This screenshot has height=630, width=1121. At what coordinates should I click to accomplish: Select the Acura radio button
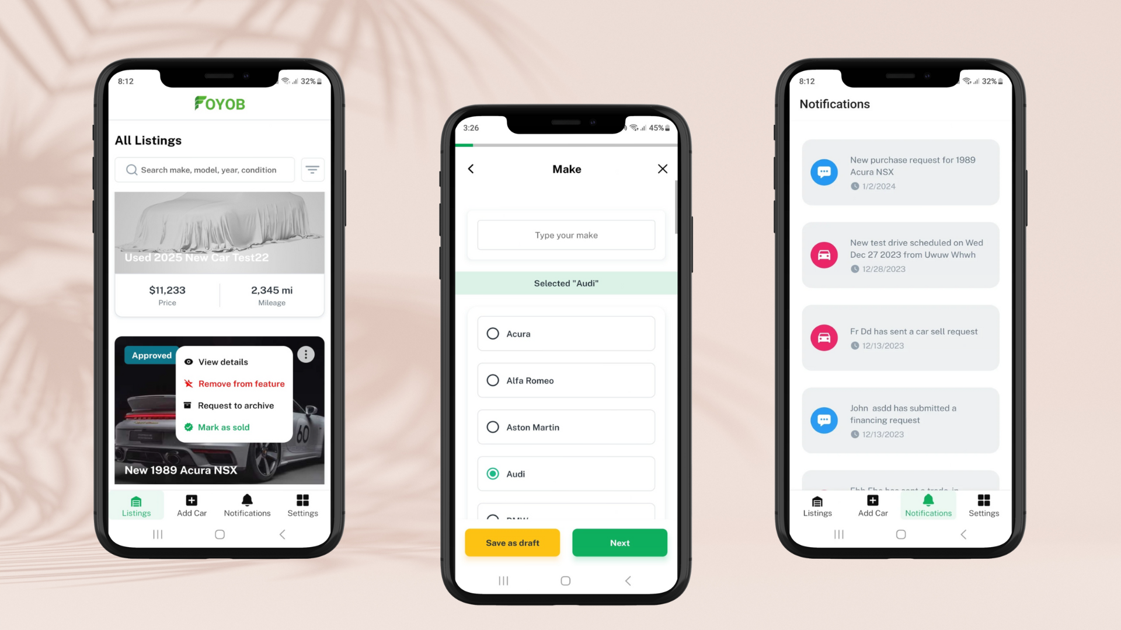(x=492, y=333)
